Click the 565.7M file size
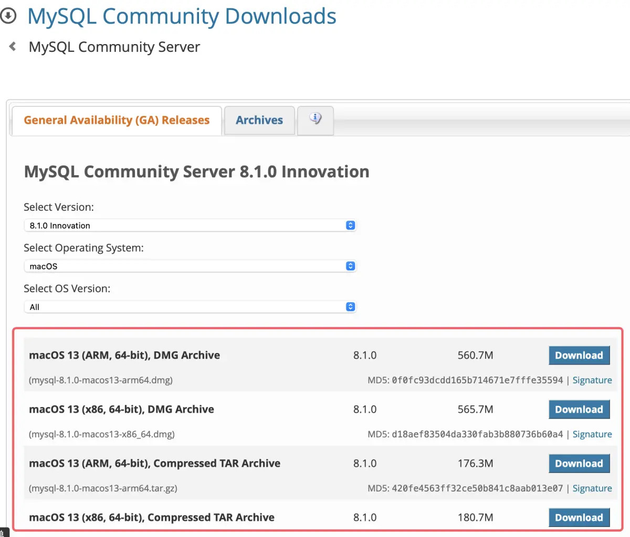 tap(475, 410)
